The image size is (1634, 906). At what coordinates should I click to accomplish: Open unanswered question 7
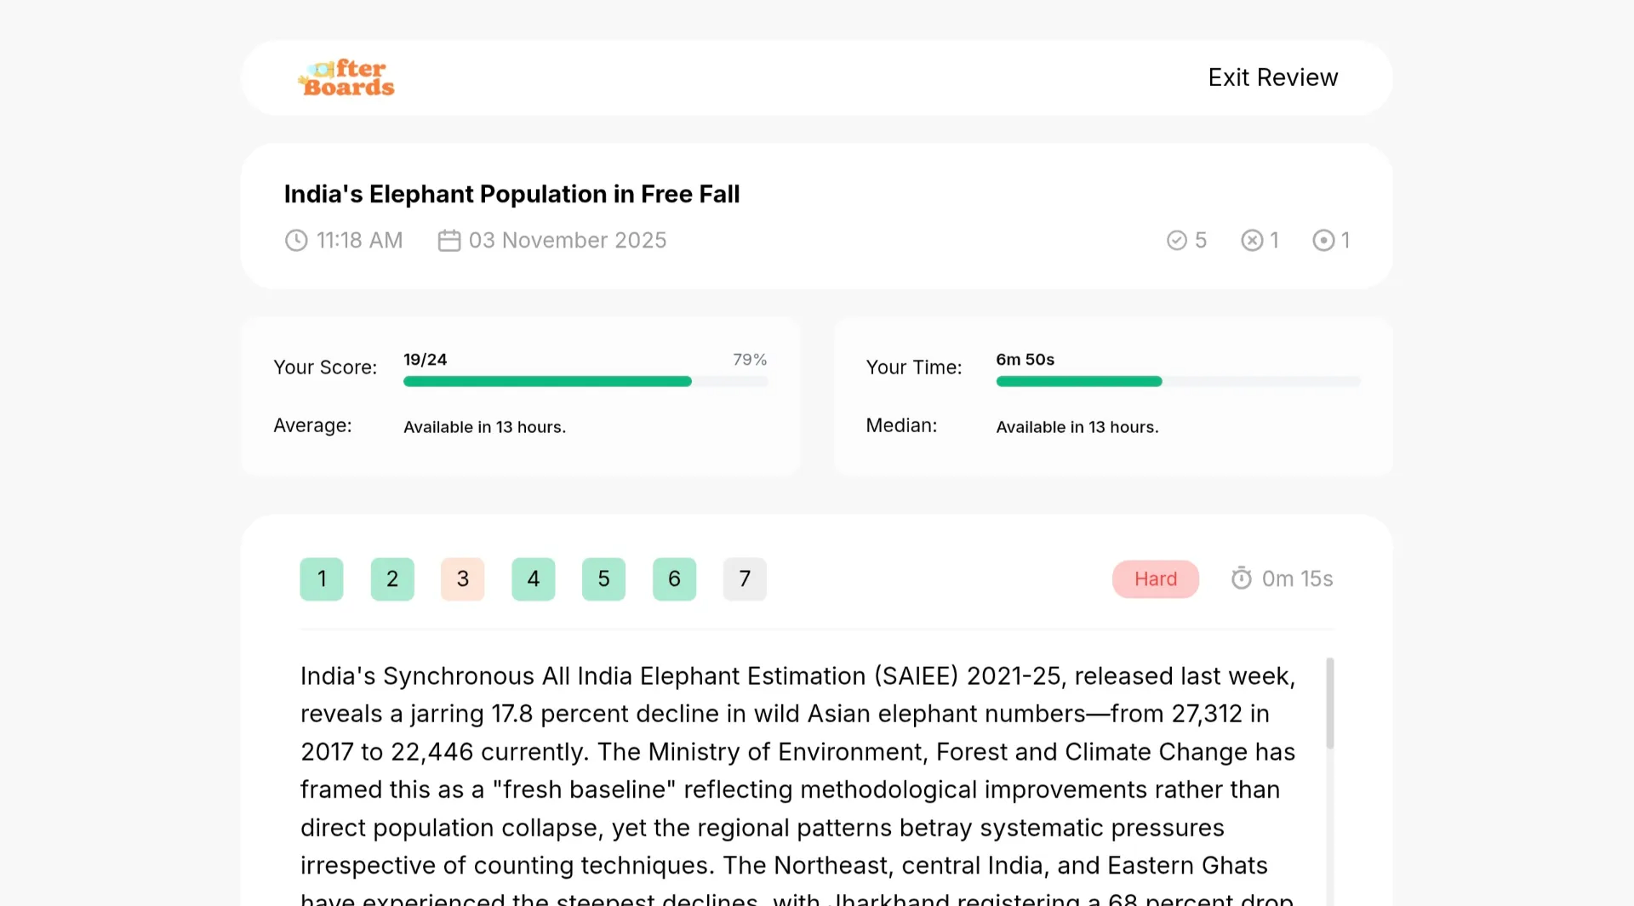pyautogui.click(x=745, y=579)
